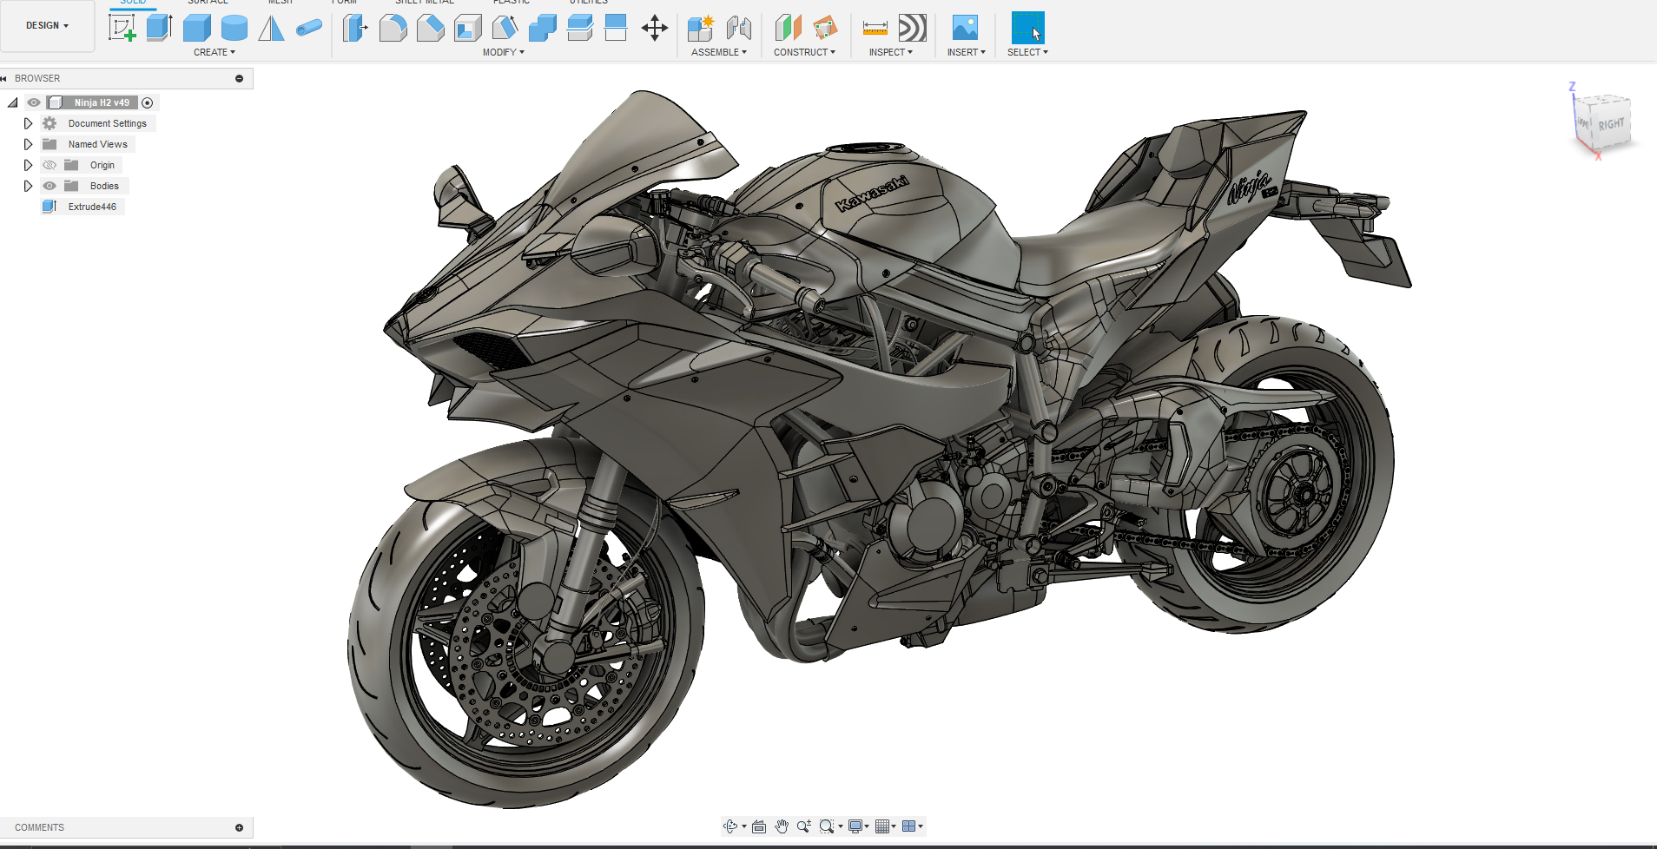1657x849 pixels.
Task: Select the Offset Face tool
Action: 579,28
